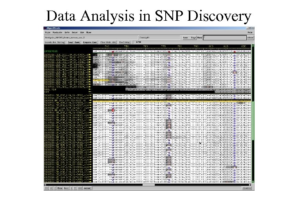Viewport: 282px width, 211px height.
Task: Click ruler position 760
Action: pos(145,46)
